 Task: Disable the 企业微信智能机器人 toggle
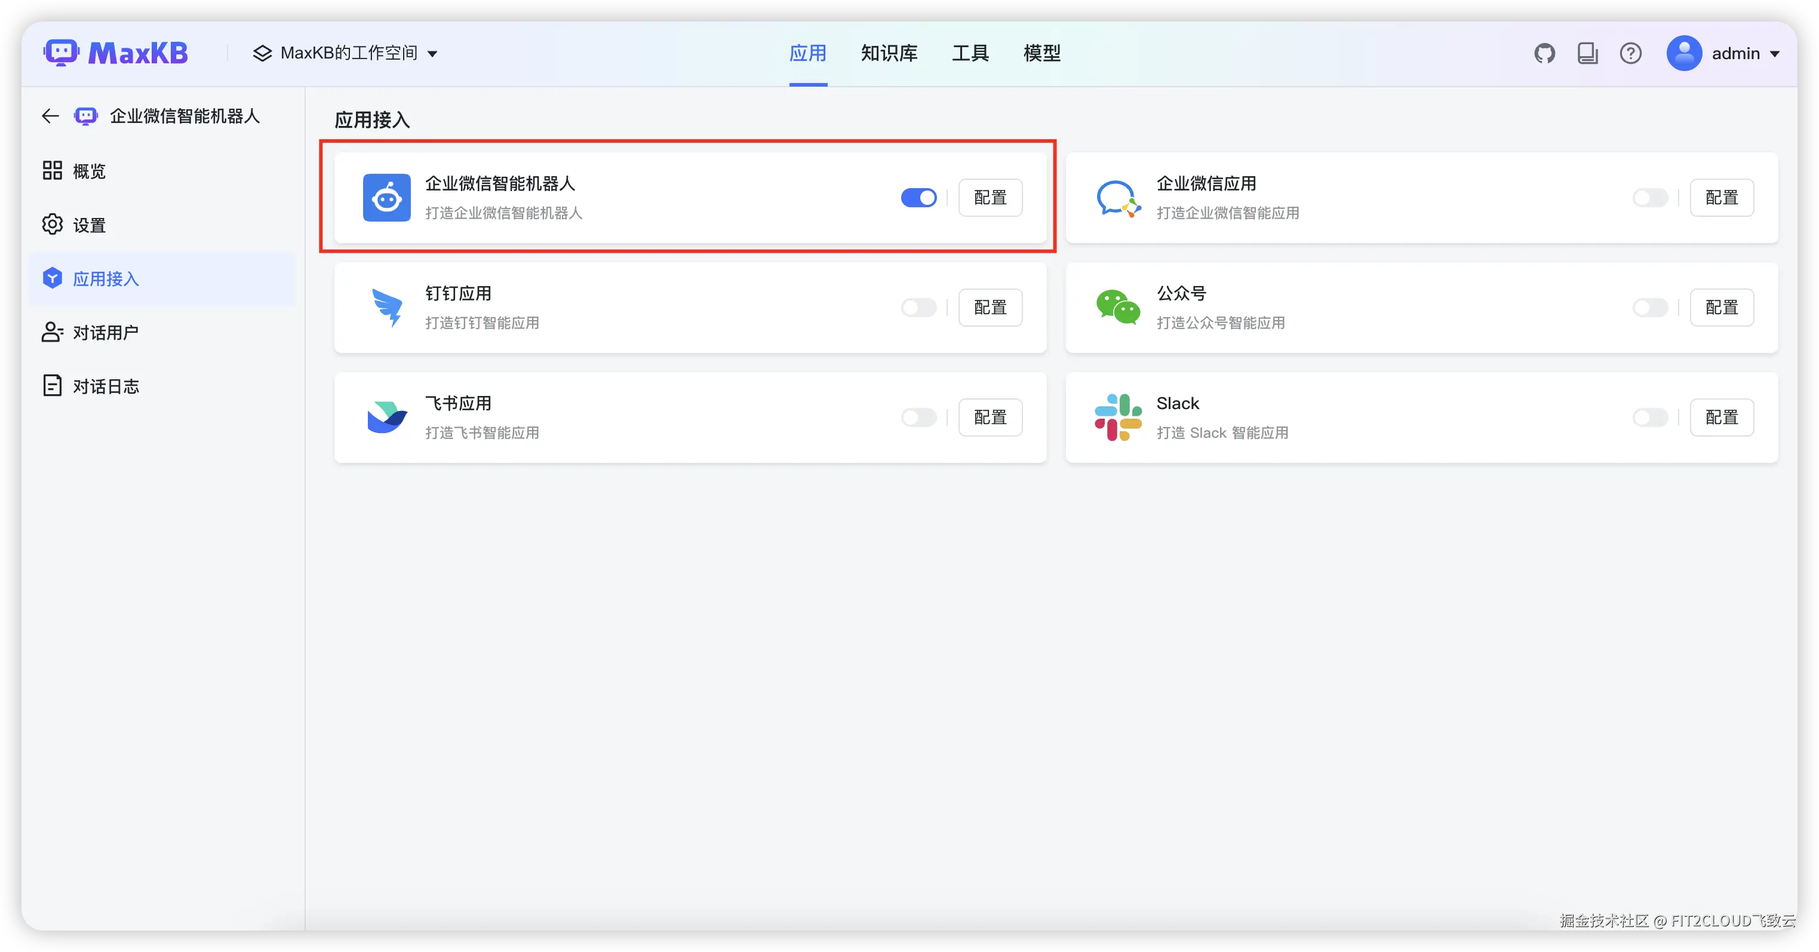tap(918, 198)
